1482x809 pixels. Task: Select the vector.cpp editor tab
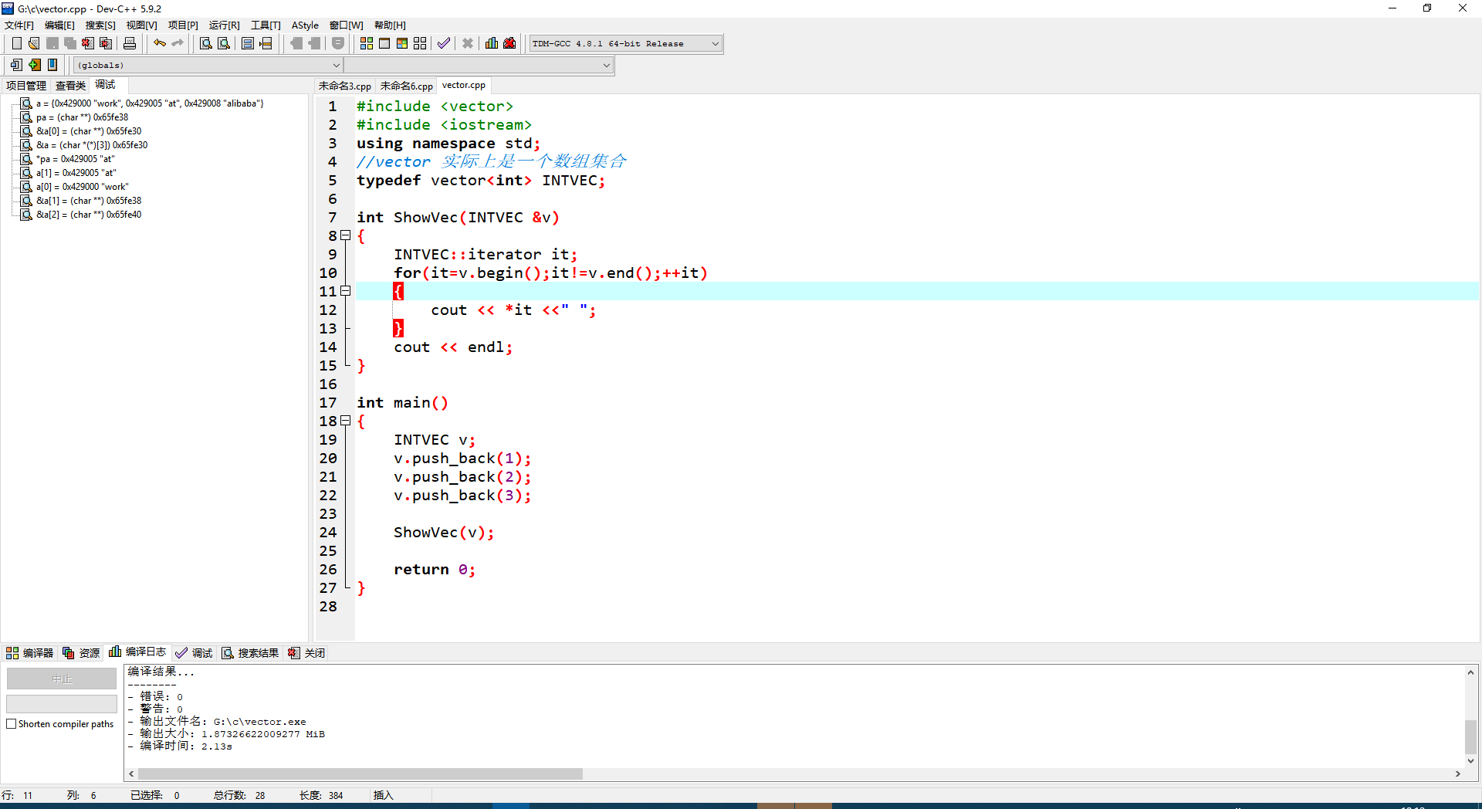point(464,85)
